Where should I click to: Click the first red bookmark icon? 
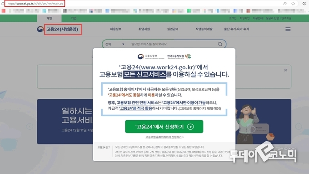4,10
